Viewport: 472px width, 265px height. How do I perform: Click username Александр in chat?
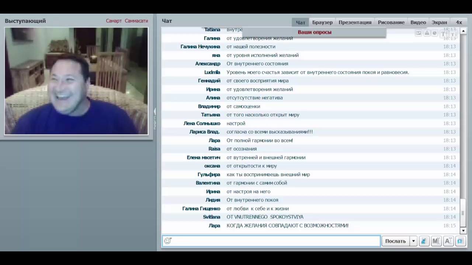[x=208, y=64]
